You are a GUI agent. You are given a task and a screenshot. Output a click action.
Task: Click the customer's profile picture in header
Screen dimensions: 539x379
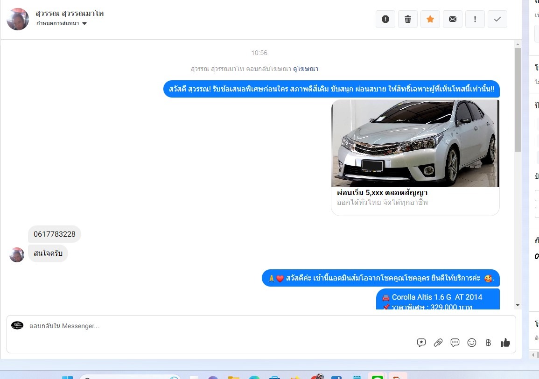tap(18, 19)
